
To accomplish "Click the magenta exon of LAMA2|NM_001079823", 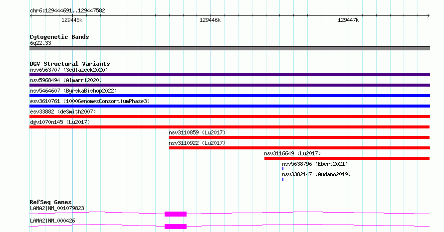I will tap(176, 214).
